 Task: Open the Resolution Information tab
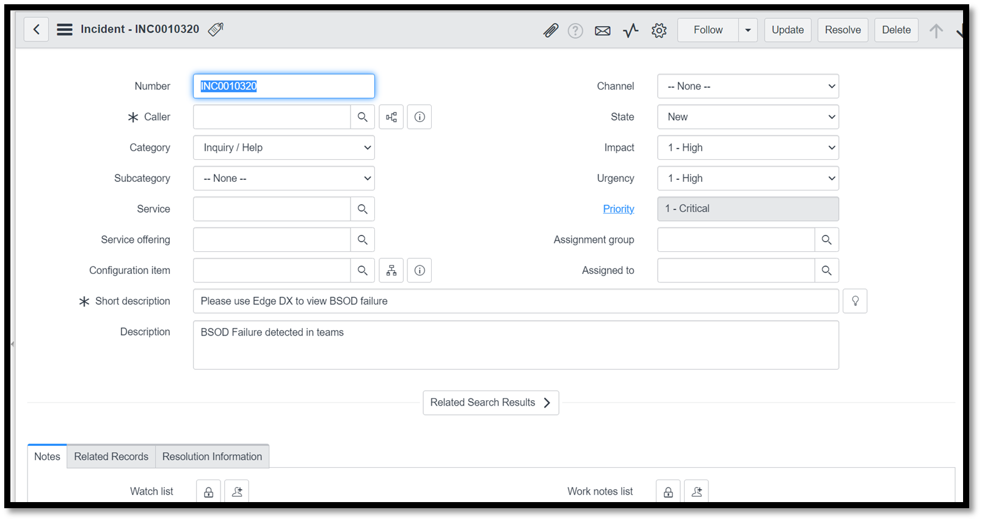(212, 456)
